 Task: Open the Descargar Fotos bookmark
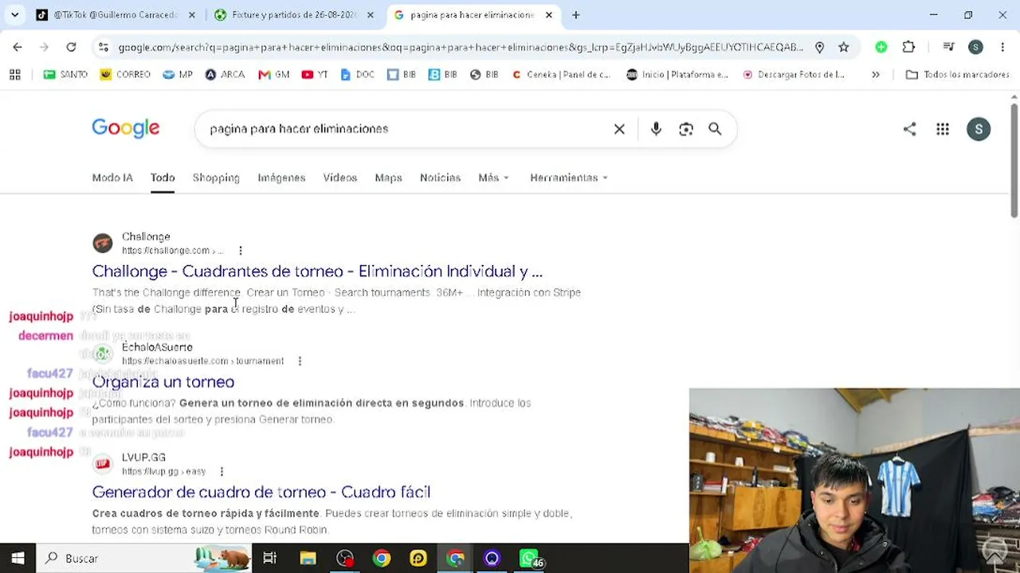click(793, 74)
